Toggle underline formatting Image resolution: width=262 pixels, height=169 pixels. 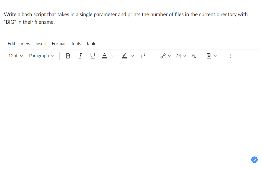[x=92, y=56]
